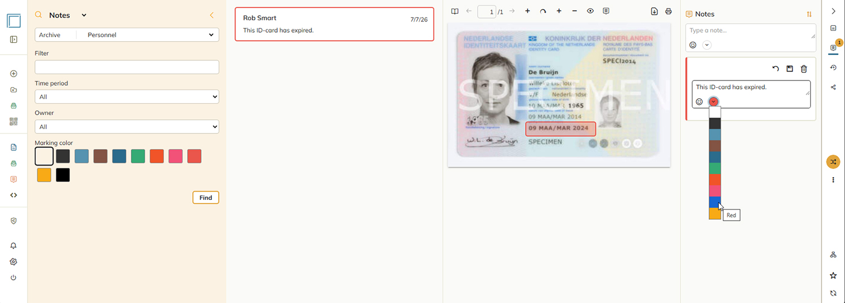Click the orange shuffle button
This screenshot has height=303, width=845.
(x=833, y=162)
